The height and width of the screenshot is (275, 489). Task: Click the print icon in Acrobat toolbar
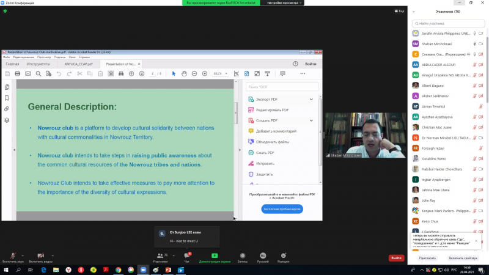tap(17, 73)
